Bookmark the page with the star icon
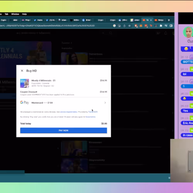The image size is (193, 193). (x=129, y=26)
